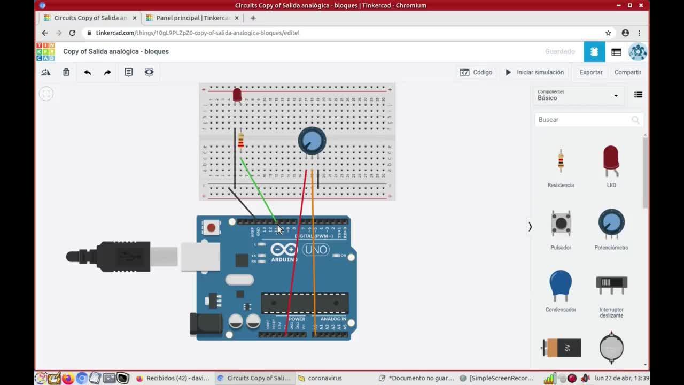Start simulation with Iniciar simulación
The height and width of the screenshot is (385, 684).
pyautogui.click(x=534, y=72)
